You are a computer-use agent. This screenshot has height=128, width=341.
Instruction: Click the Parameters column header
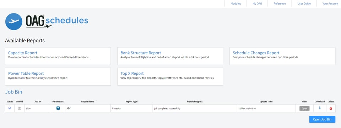(x=58, y=102)
